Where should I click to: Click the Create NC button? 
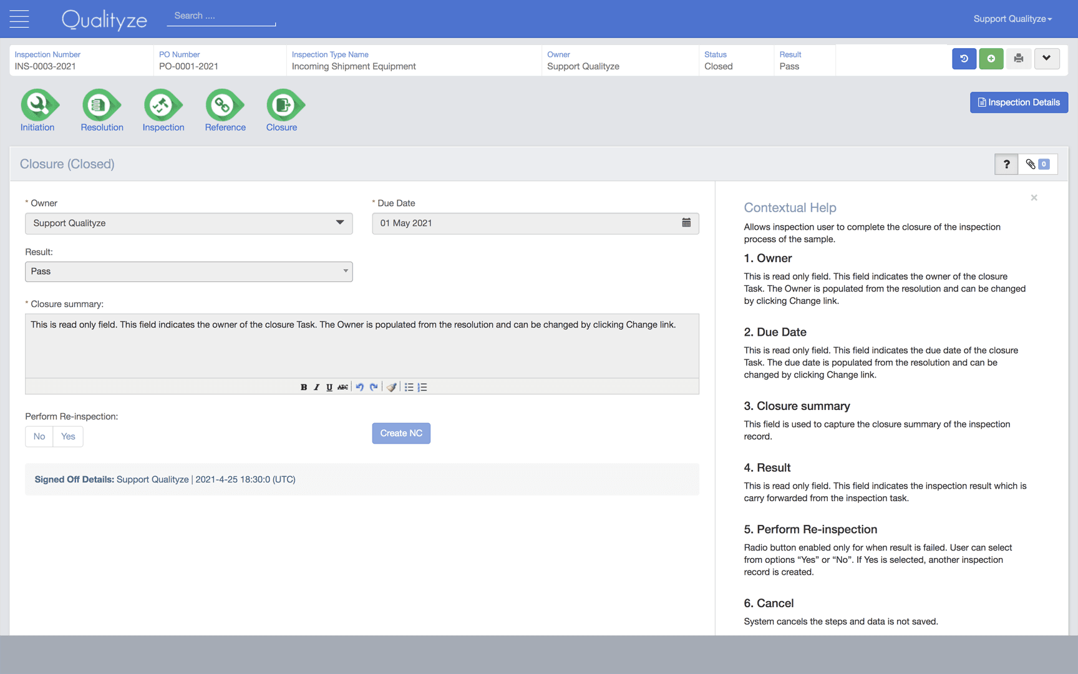click(401, 432)
